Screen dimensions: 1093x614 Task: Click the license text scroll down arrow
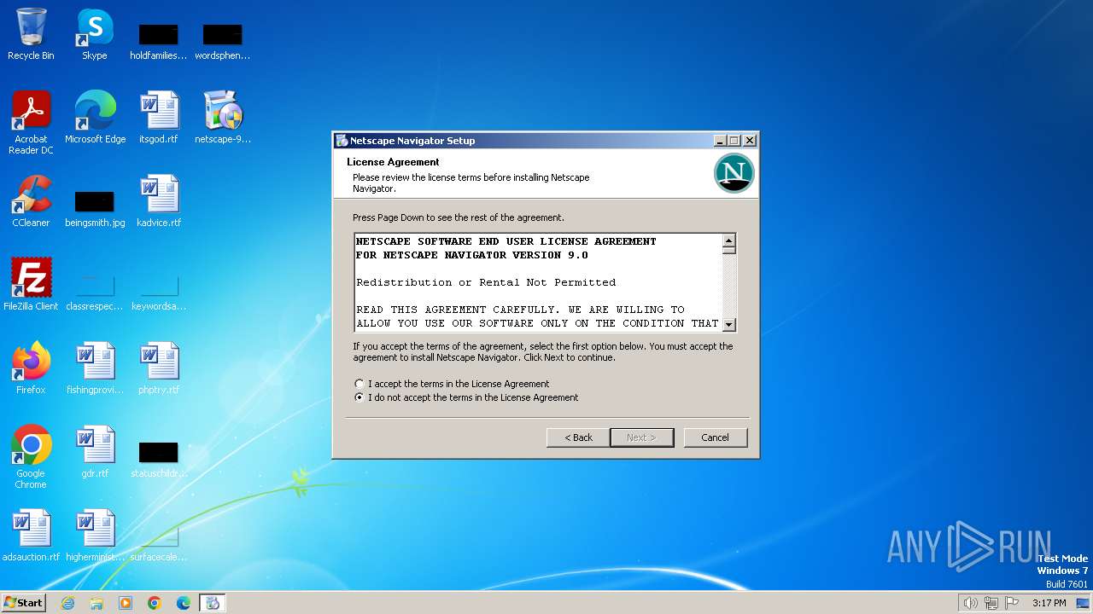[728, 324]
